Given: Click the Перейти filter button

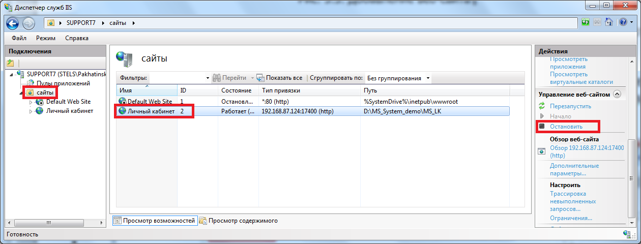Looking at the screenshot, I should pyautogui.click(x=229, y=78).
